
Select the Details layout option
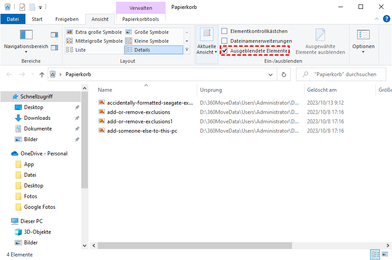pyautogui.click(x=154, y=50)
